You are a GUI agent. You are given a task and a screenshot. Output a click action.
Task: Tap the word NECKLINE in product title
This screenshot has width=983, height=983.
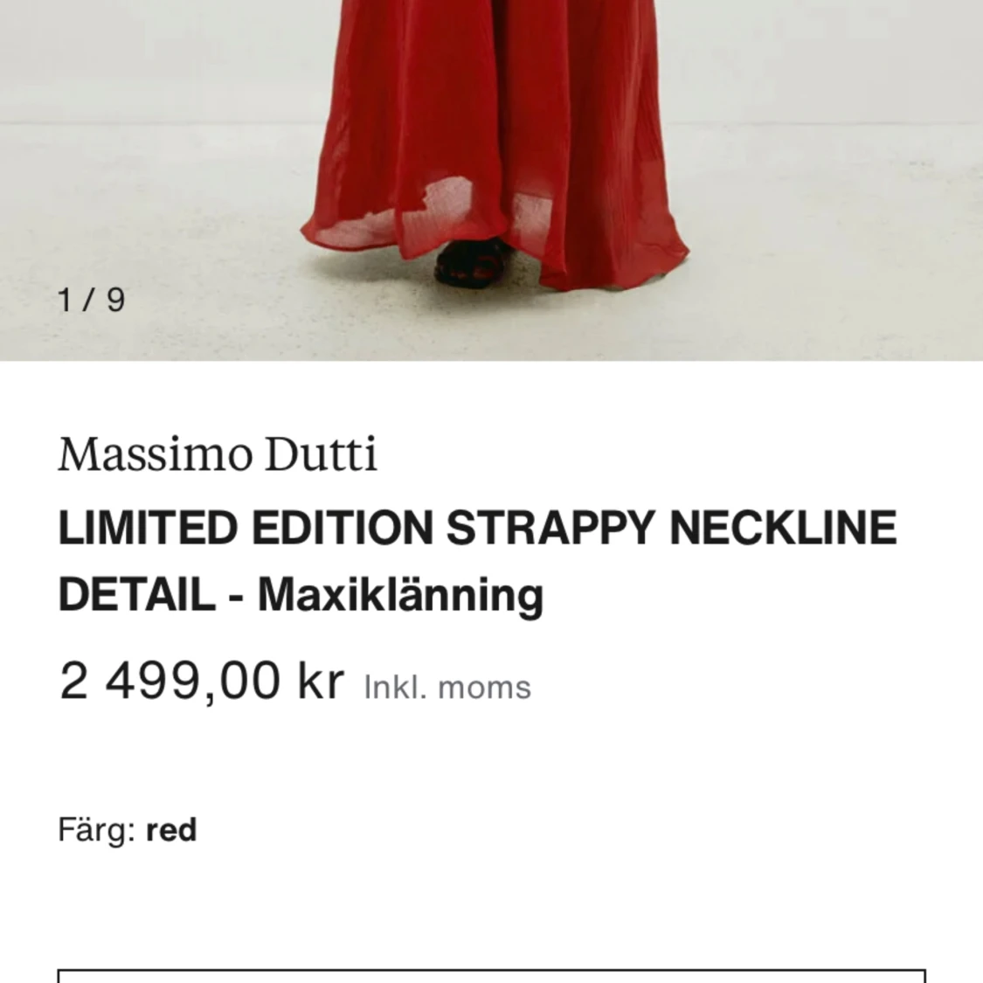pyautogui.click(x=783, y=528)
